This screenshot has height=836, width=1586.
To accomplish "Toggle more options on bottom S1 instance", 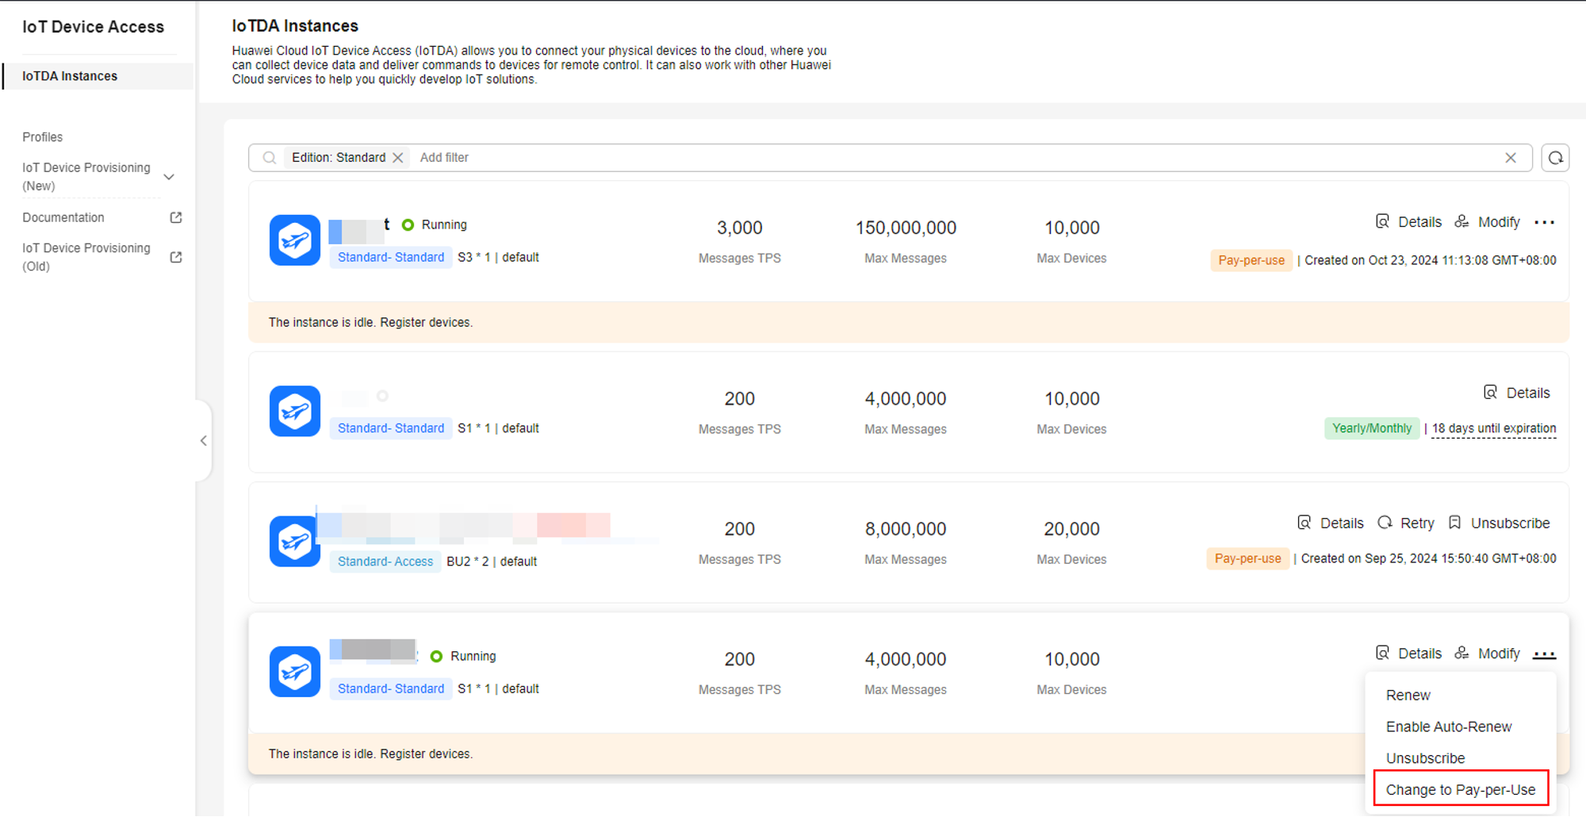I will click(1544, 654).
